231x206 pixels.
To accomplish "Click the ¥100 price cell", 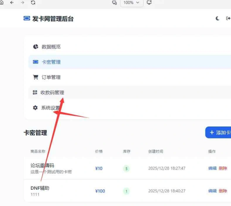I will pos(100,191).
